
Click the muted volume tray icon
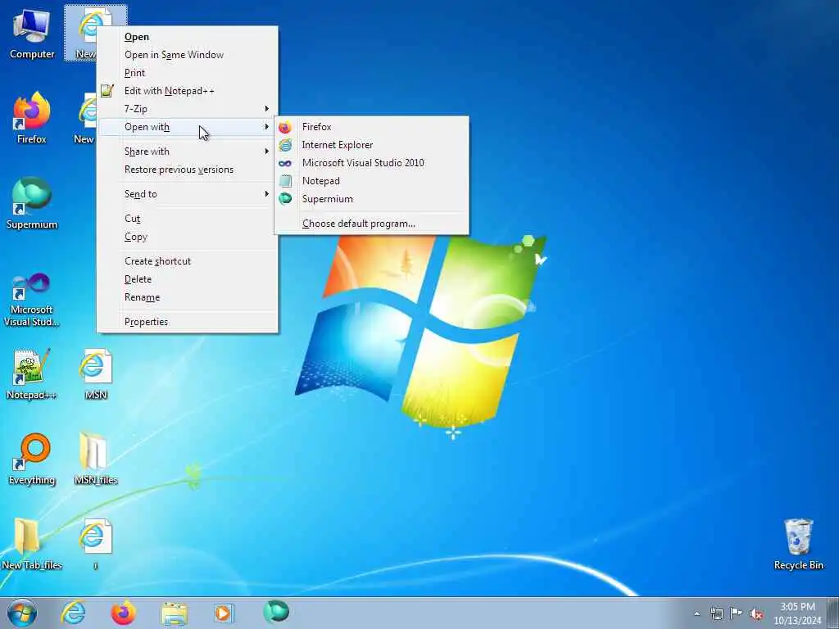[756, 613]
